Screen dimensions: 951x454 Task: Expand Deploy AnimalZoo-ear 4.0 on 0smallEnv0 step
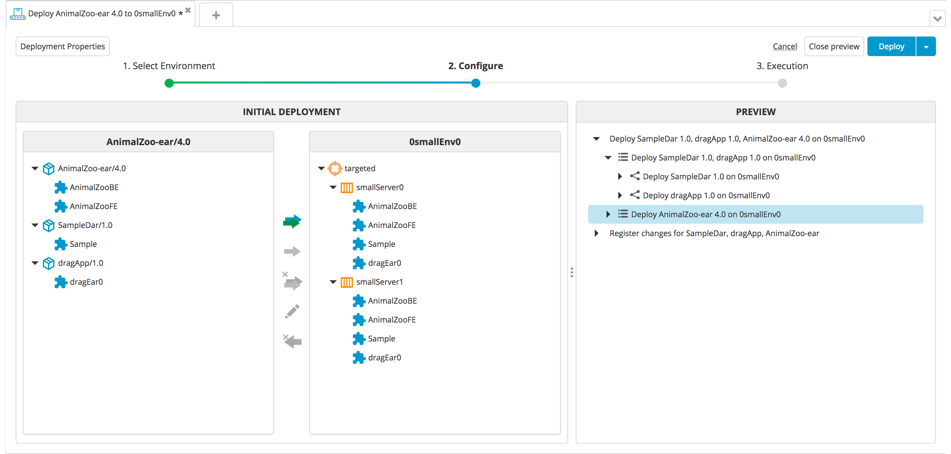click(x=608, y=214)
